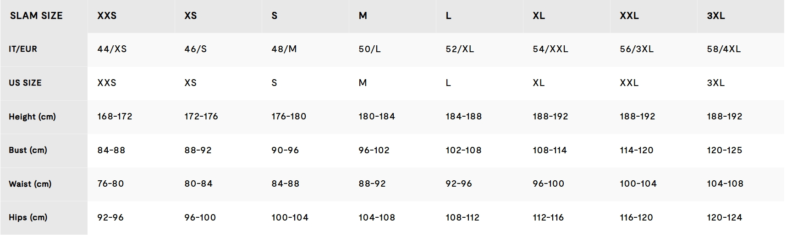Click the 54/XXL IT/EUR cell
This screenshot has height=237, width=792.
coord(550,49)
